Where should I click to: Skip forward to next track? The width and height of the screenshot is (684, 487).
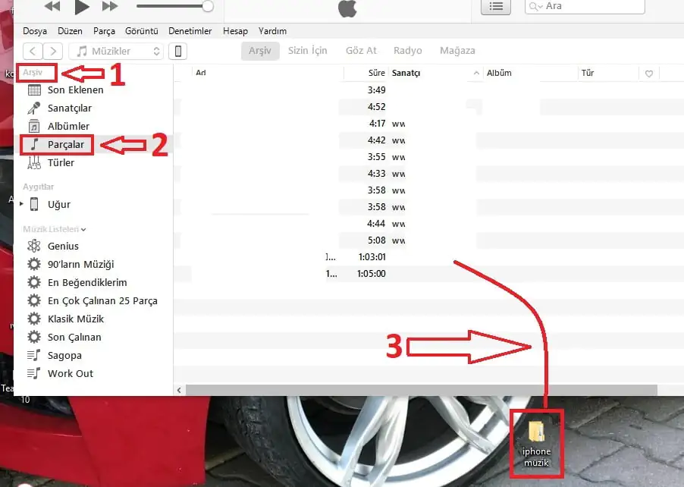pos(110,6)
